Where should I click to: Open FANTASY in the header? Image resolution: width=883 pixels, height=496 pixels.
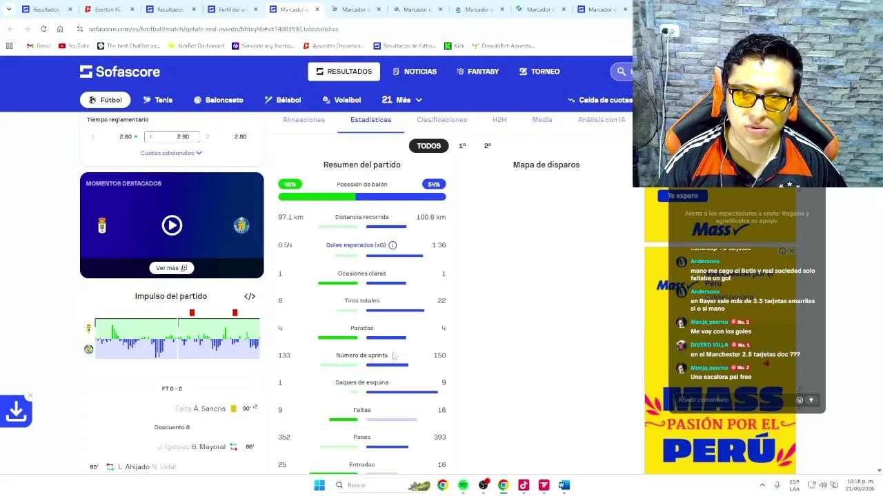tap(477, 72)
